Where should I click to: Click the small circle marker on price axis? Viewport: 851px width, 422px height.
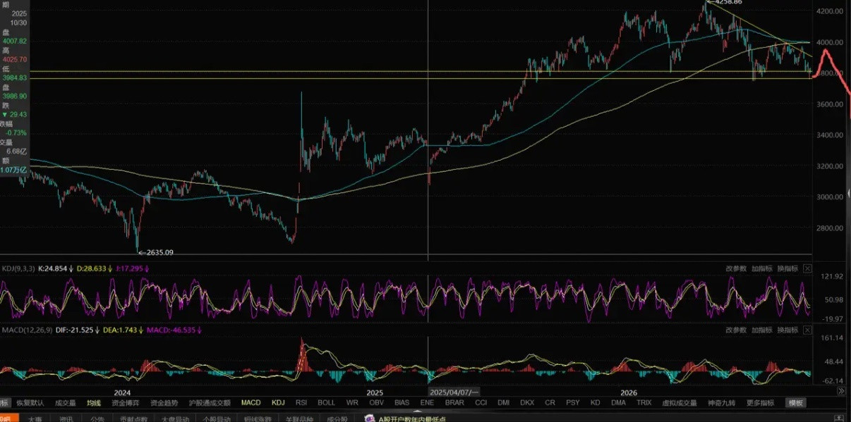tap(849, 194)
